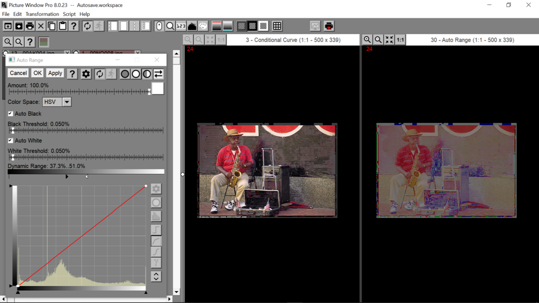Viewport: 539px width, 303px height.
Task: Click the up-down stepper beside curve graph
Action: point(156,277)
